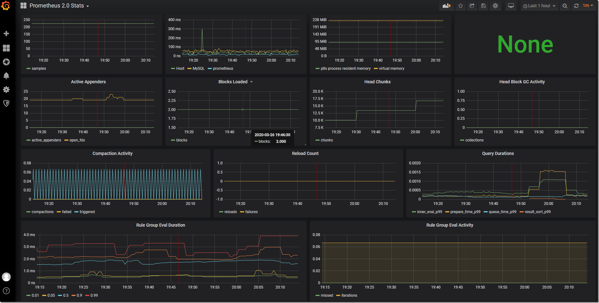The width and height of the screenshot is (599, 303).
Task: Toggle the p8s process resident memory legend
Action: click(345, 69)
